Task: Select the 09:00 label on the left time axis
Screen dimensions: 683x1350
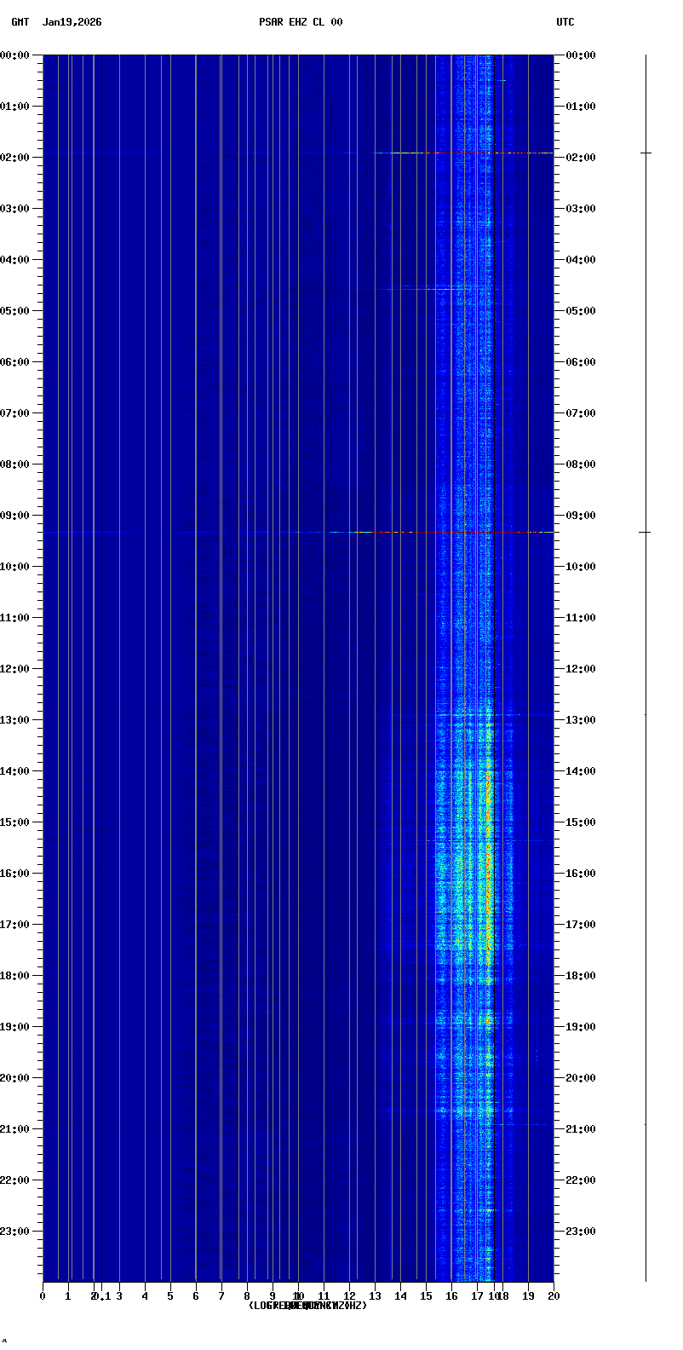Action: tap(15, 516)
